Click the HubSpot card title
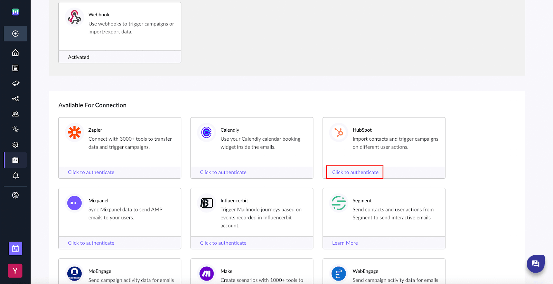 (x=362, y=130)
